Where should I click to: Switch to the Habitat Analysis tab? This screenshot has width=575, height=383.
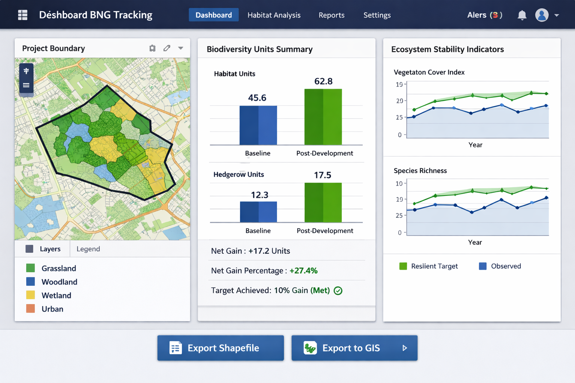(274, 15)
